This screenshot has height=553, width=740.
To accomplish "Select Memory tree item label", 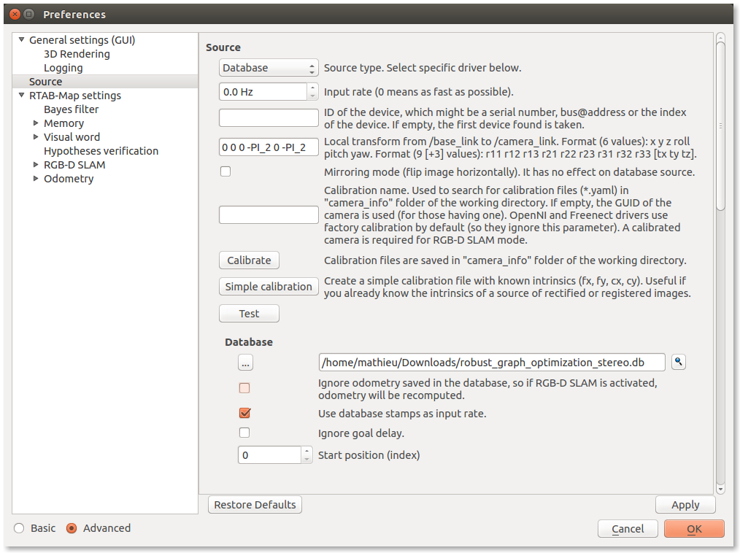I will click(63, 123).
